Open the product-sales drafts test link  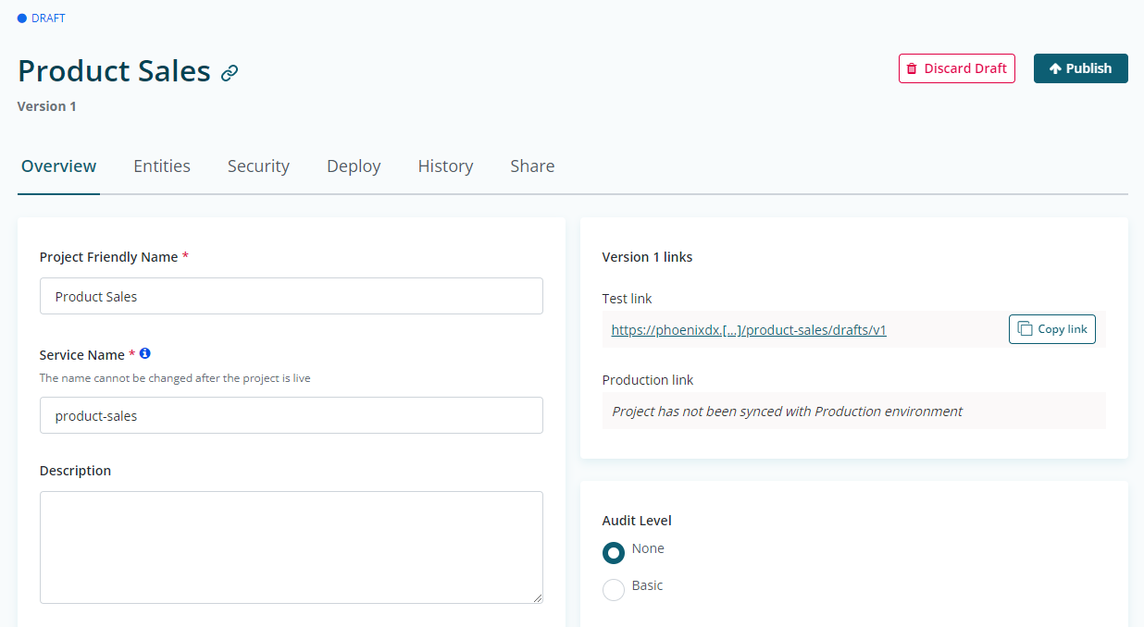point(748,330)
